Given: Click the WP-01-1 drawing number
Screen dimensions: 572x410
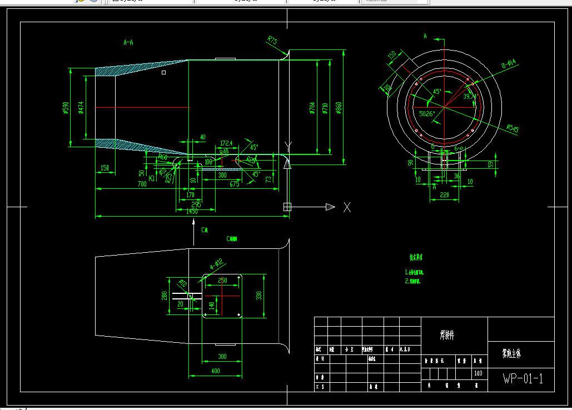Looking at the screenshot, I should pyautogui.click(x=523, y=379).
